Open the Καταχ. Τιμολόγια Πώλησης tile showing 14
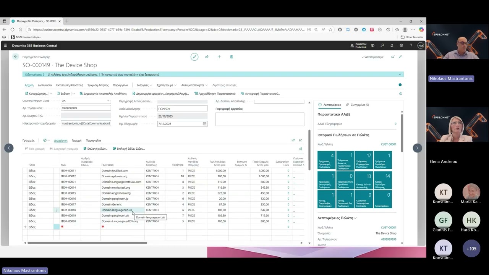 (383, 180)
